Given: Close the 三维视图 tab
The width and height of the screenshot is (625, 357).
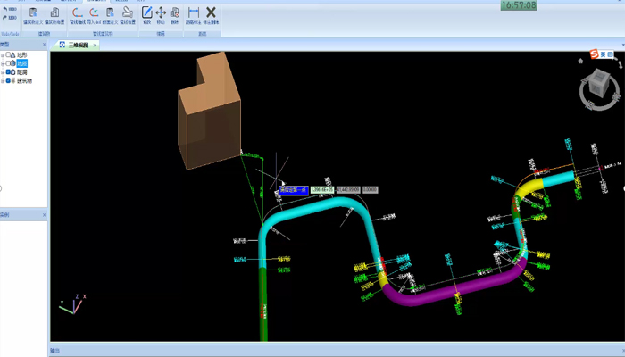Looking at the screenshot, I should click(x=96, y=44).
